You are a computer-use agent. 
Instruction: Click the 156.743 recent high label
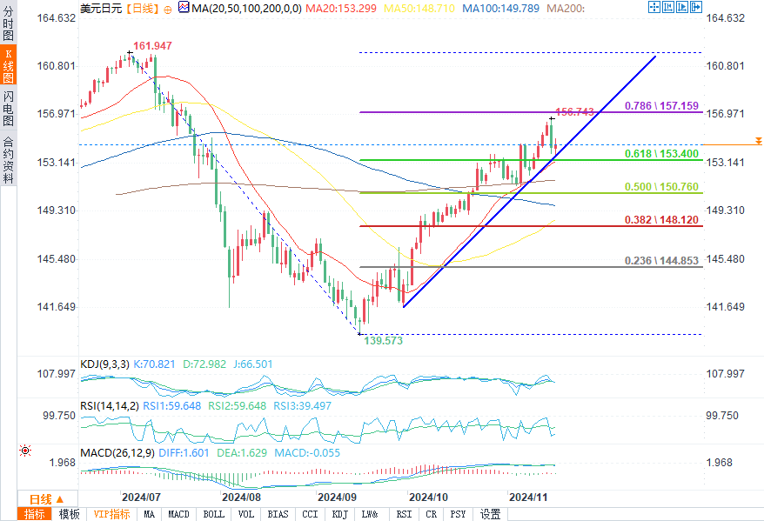(x=574, y=112)
